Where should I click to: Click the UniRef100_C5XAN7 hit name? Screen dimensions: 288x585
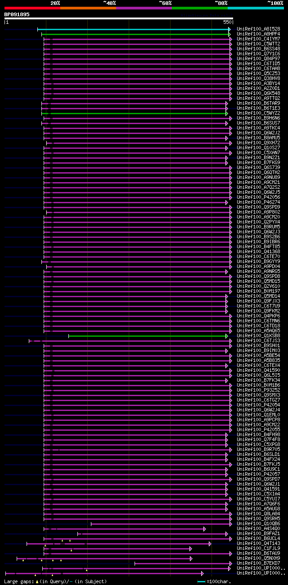pyautogui.click(x=258, y=153)
